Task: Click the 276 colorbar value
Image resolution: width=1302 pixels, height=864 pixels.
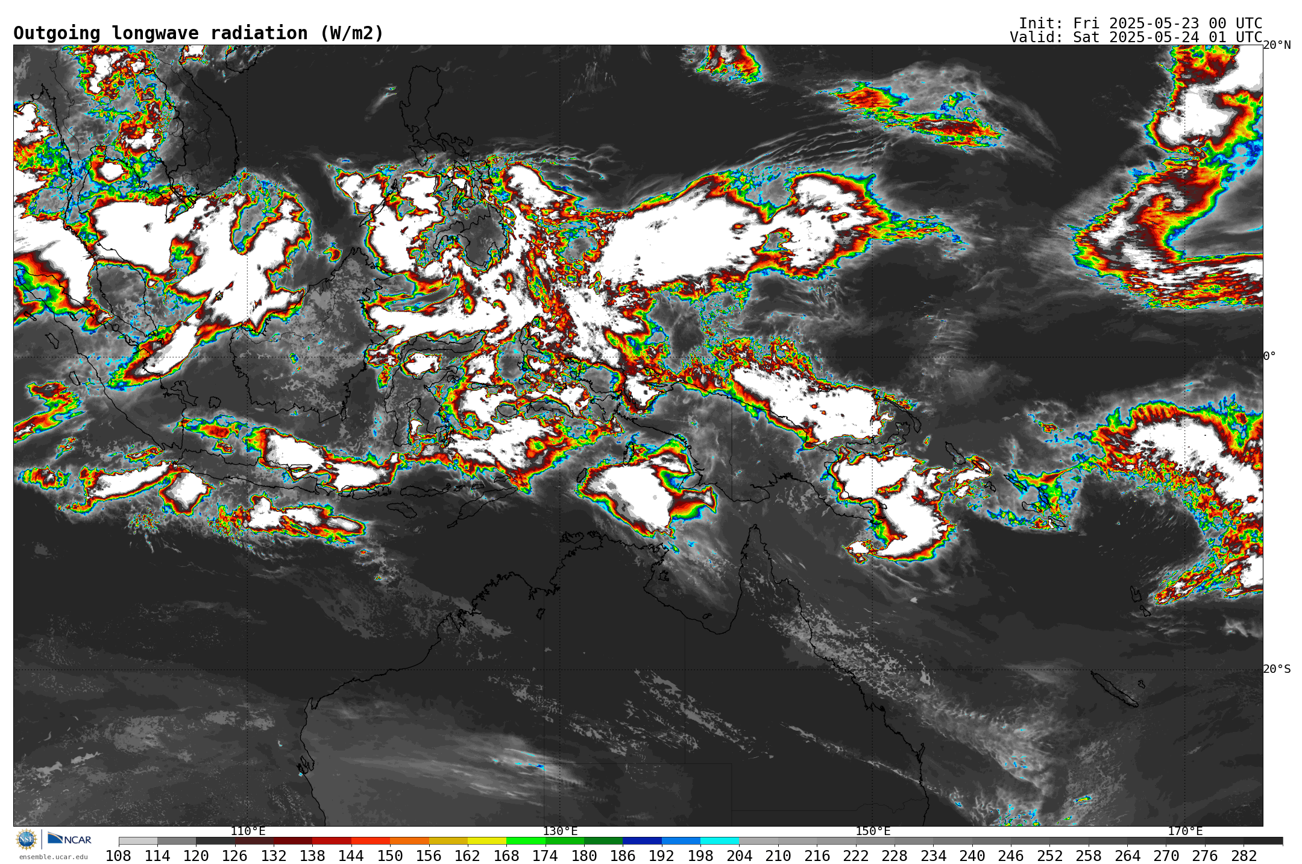Action: point(1204,856)
